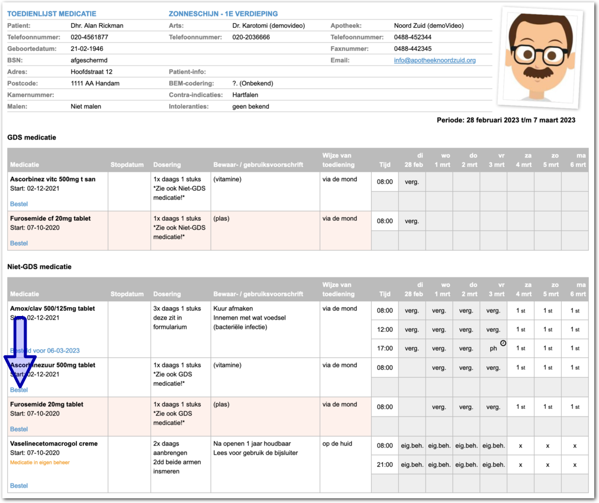Click the clock icon beside the 'ph' entry
This screenshot has width=599, height=503.
point(503,343)
